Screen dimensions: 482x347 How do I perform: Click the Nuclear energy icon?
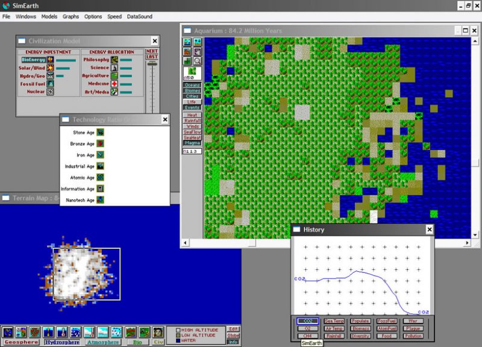[x=50, y=92]
